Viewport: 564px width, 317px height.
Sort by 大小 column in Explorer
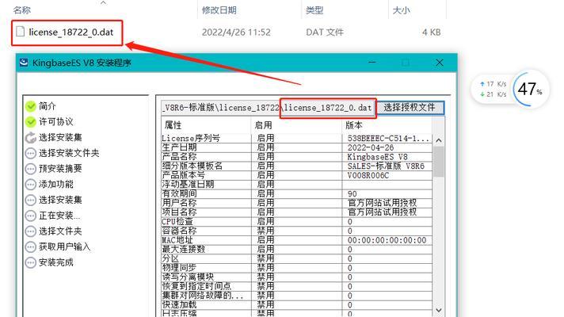coord(402,10)
